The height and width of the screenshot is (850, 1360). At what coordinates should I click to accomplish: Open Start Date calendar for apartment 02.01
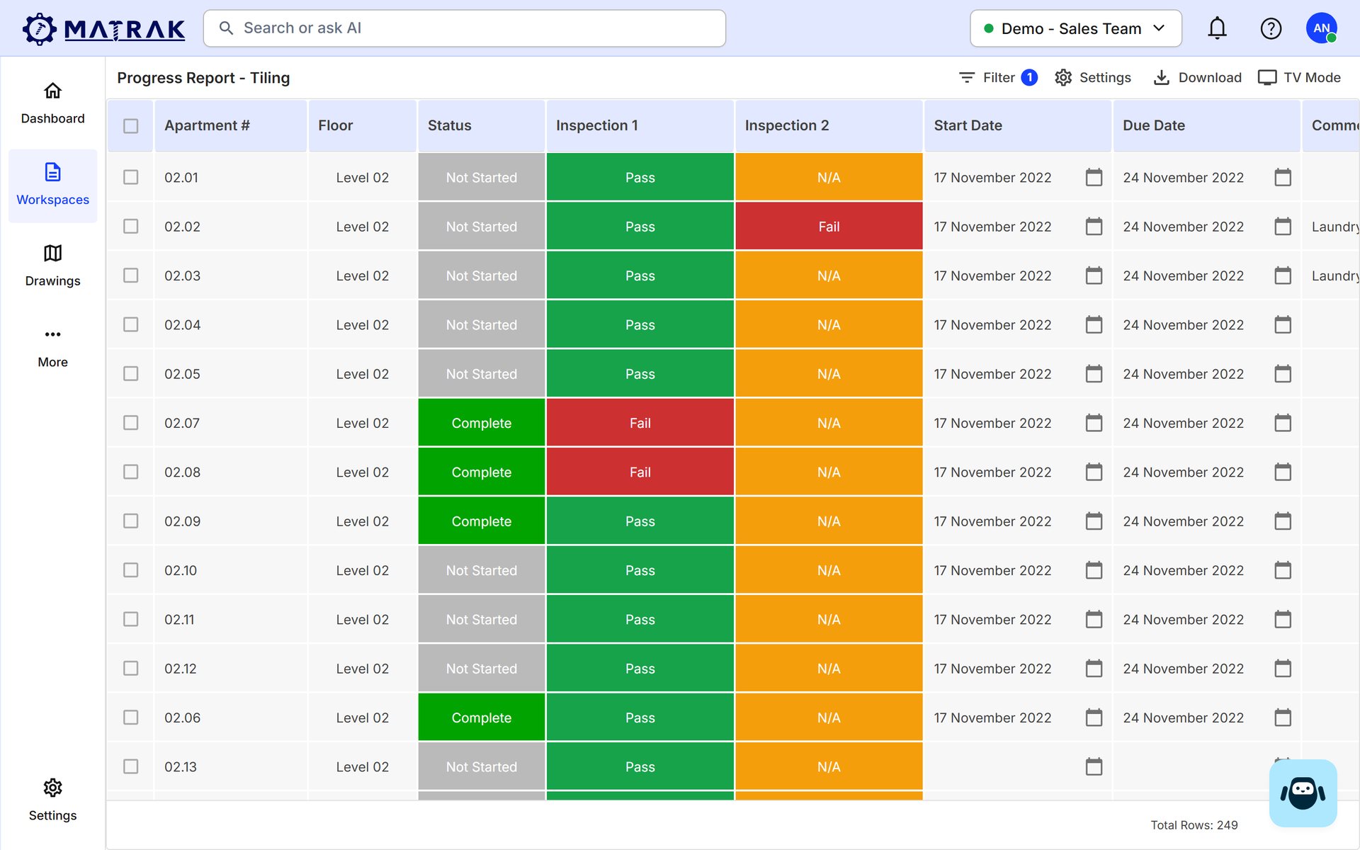[x=1094, y=177]
